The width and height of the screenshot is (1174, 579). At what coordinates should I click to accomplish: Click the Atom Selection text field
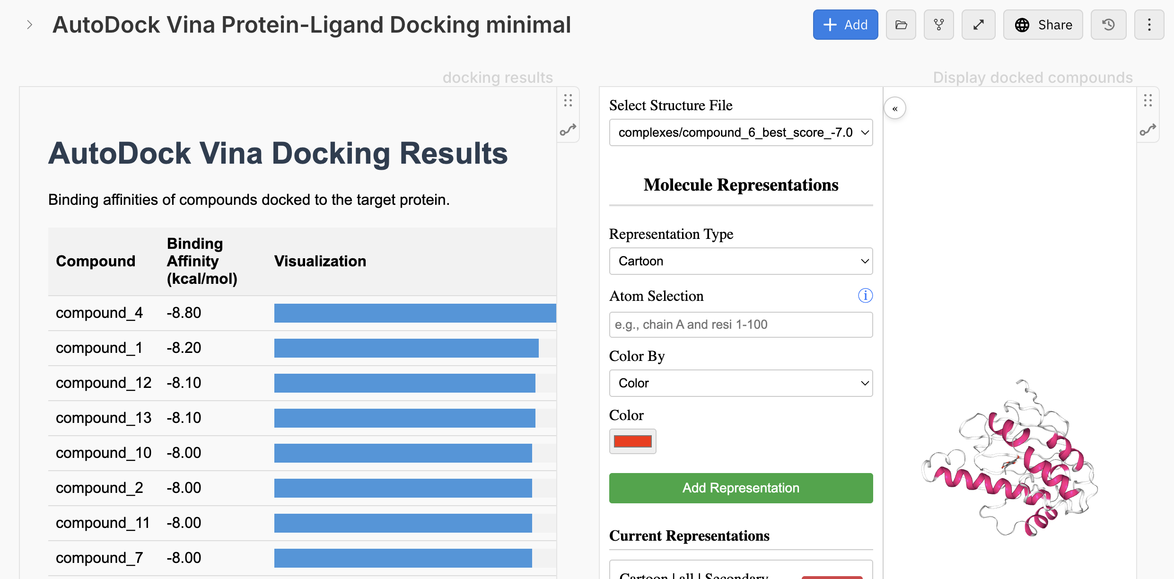[741, 325]
